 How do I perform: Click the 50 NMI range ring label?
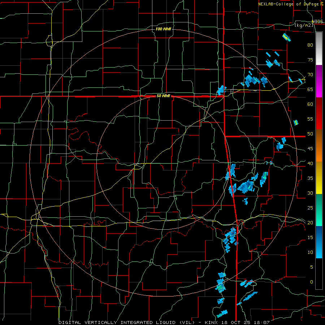pyautogui.click(x=163, y=96)
